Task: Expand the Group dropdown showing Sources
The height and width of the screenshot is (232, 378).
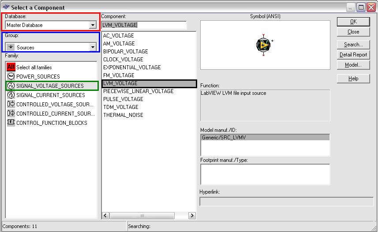Action: [93, 47]
